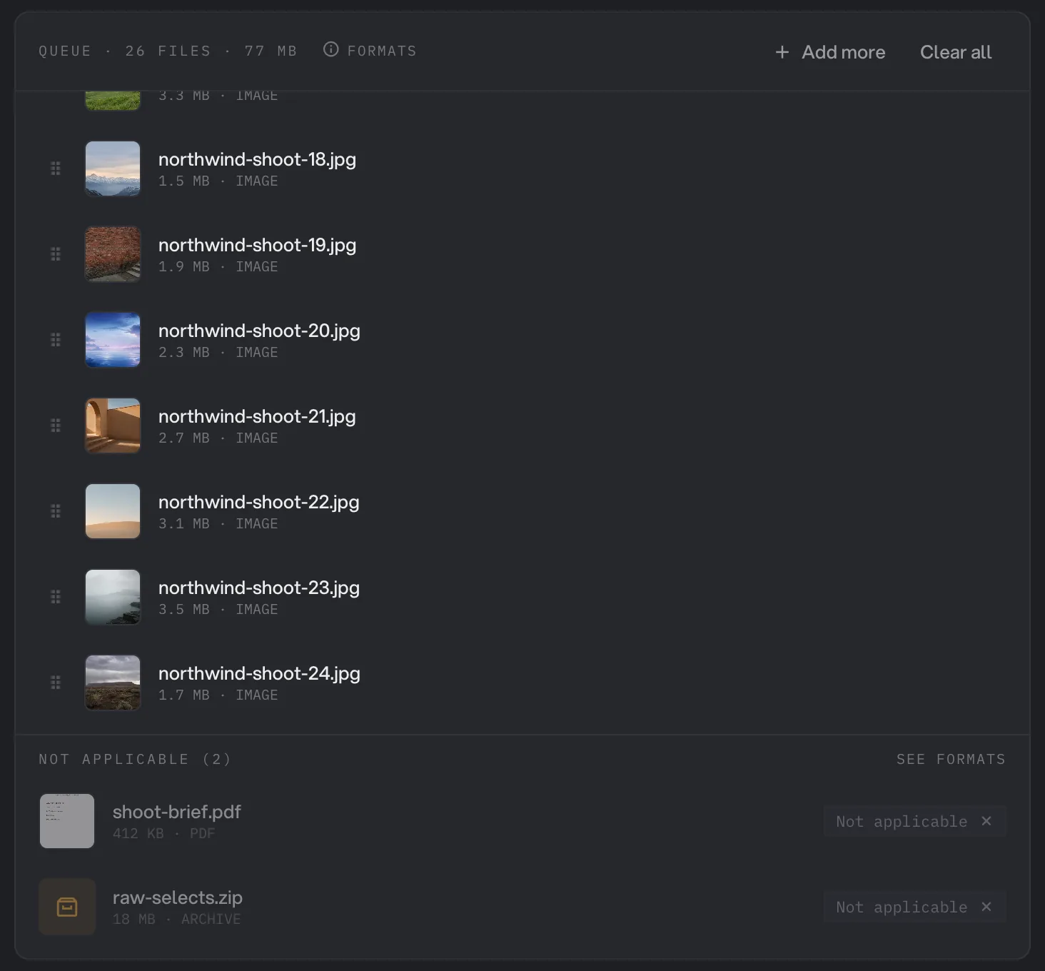Open thumbnail of northwind-shoot-23.jpg foggy coast
Screen dimensions: 1045x971
pos(113,597)
